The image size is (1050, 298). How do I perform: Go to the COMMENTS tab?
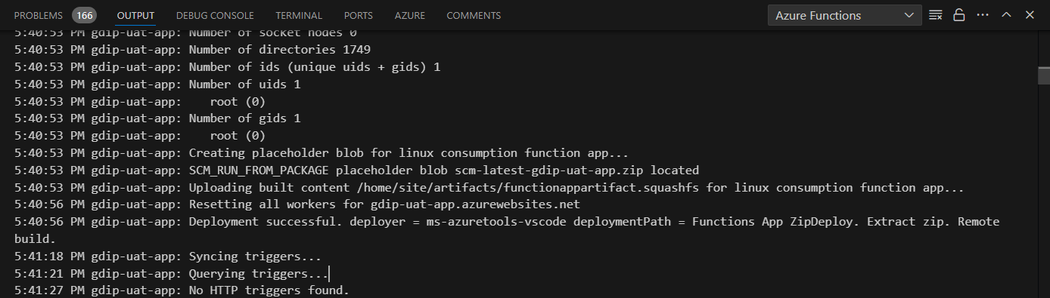[474, 15]
